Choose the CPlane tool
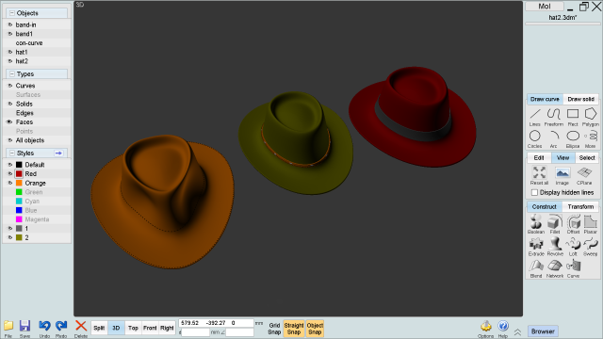The height and width of the screenshot is (339, 603). (x=584, y=175)
